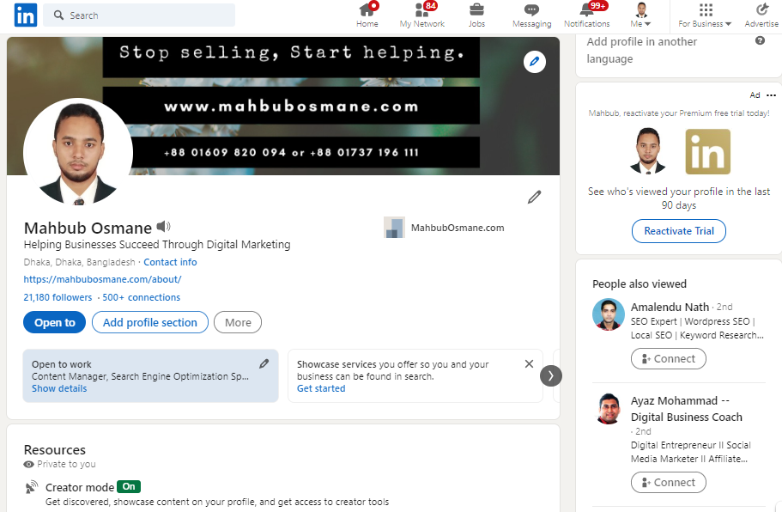782x512 pixels.
Task: Toggle Creator mode On setting
Action: pyautogui.click(x=128, y=487)
